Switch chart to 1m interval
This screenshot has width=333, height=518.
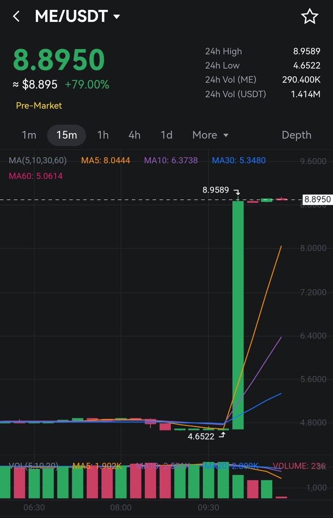coord(29,135)
